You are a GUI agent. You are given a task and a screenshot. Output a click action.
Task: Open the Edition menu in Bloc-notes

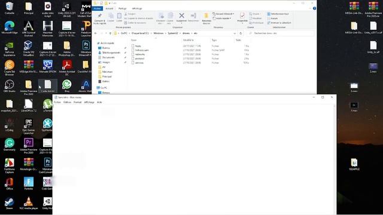point(67,102)
